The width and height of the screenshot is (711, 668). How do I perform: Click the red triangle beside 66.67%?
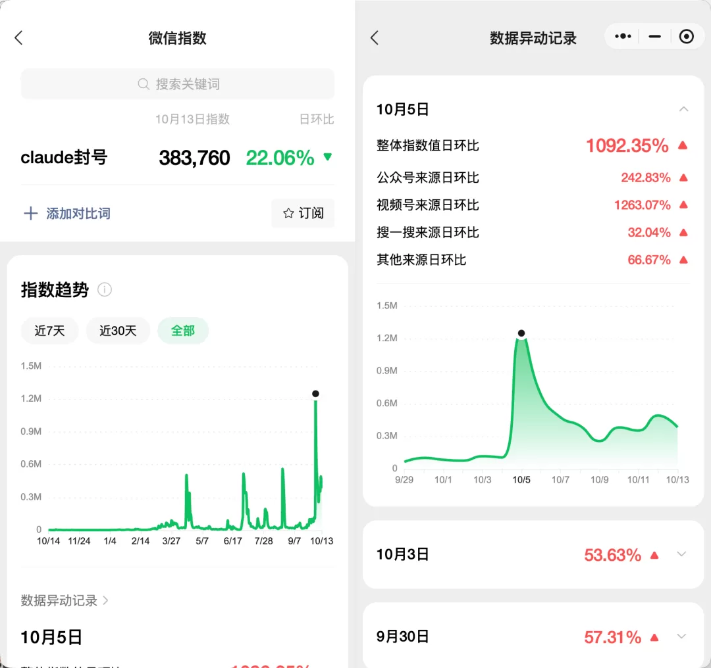pyautogui.click(x=684, y=260)
